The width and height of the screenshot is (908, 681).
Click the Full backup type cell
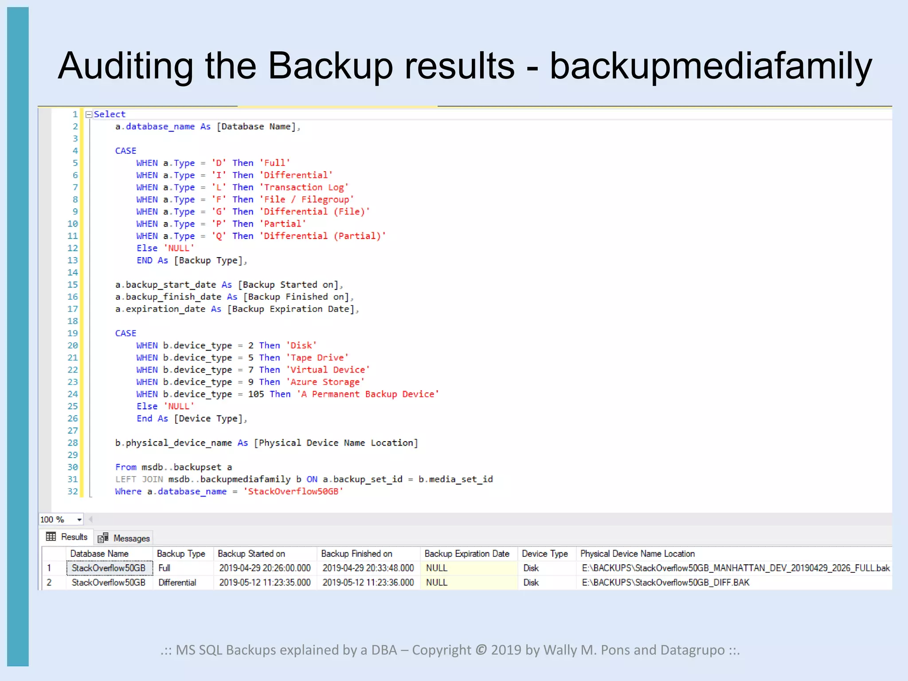(184, 568)
